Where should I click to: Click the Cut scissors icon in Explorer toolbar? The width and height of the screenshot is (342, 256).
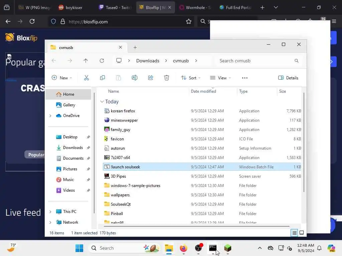[87, 78]
